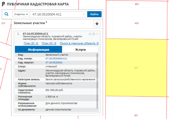Click the info panel vertical scrollbar
The height and width of the screenshot is (119, 169).
97,81
